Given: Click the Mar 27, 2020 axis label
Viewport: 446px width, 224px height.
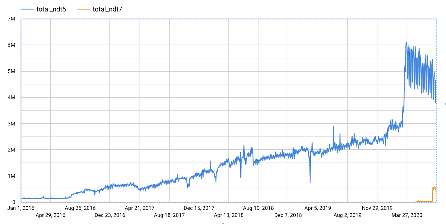Looking at the screenshot, I should click(407, 215).
